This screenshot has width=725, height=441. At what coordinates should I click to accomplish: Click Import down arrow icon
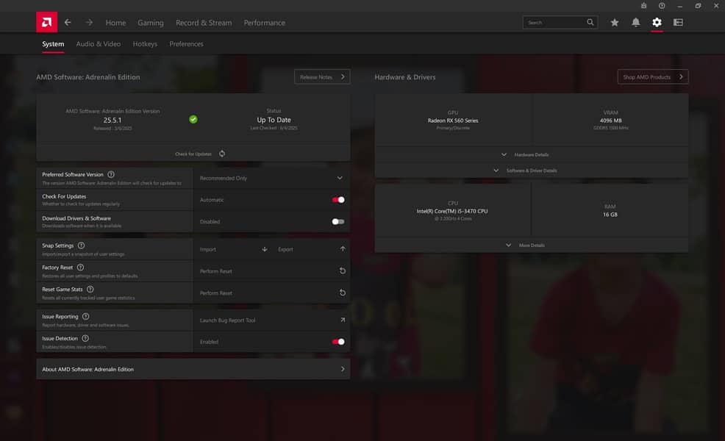(x=265, y=249)
